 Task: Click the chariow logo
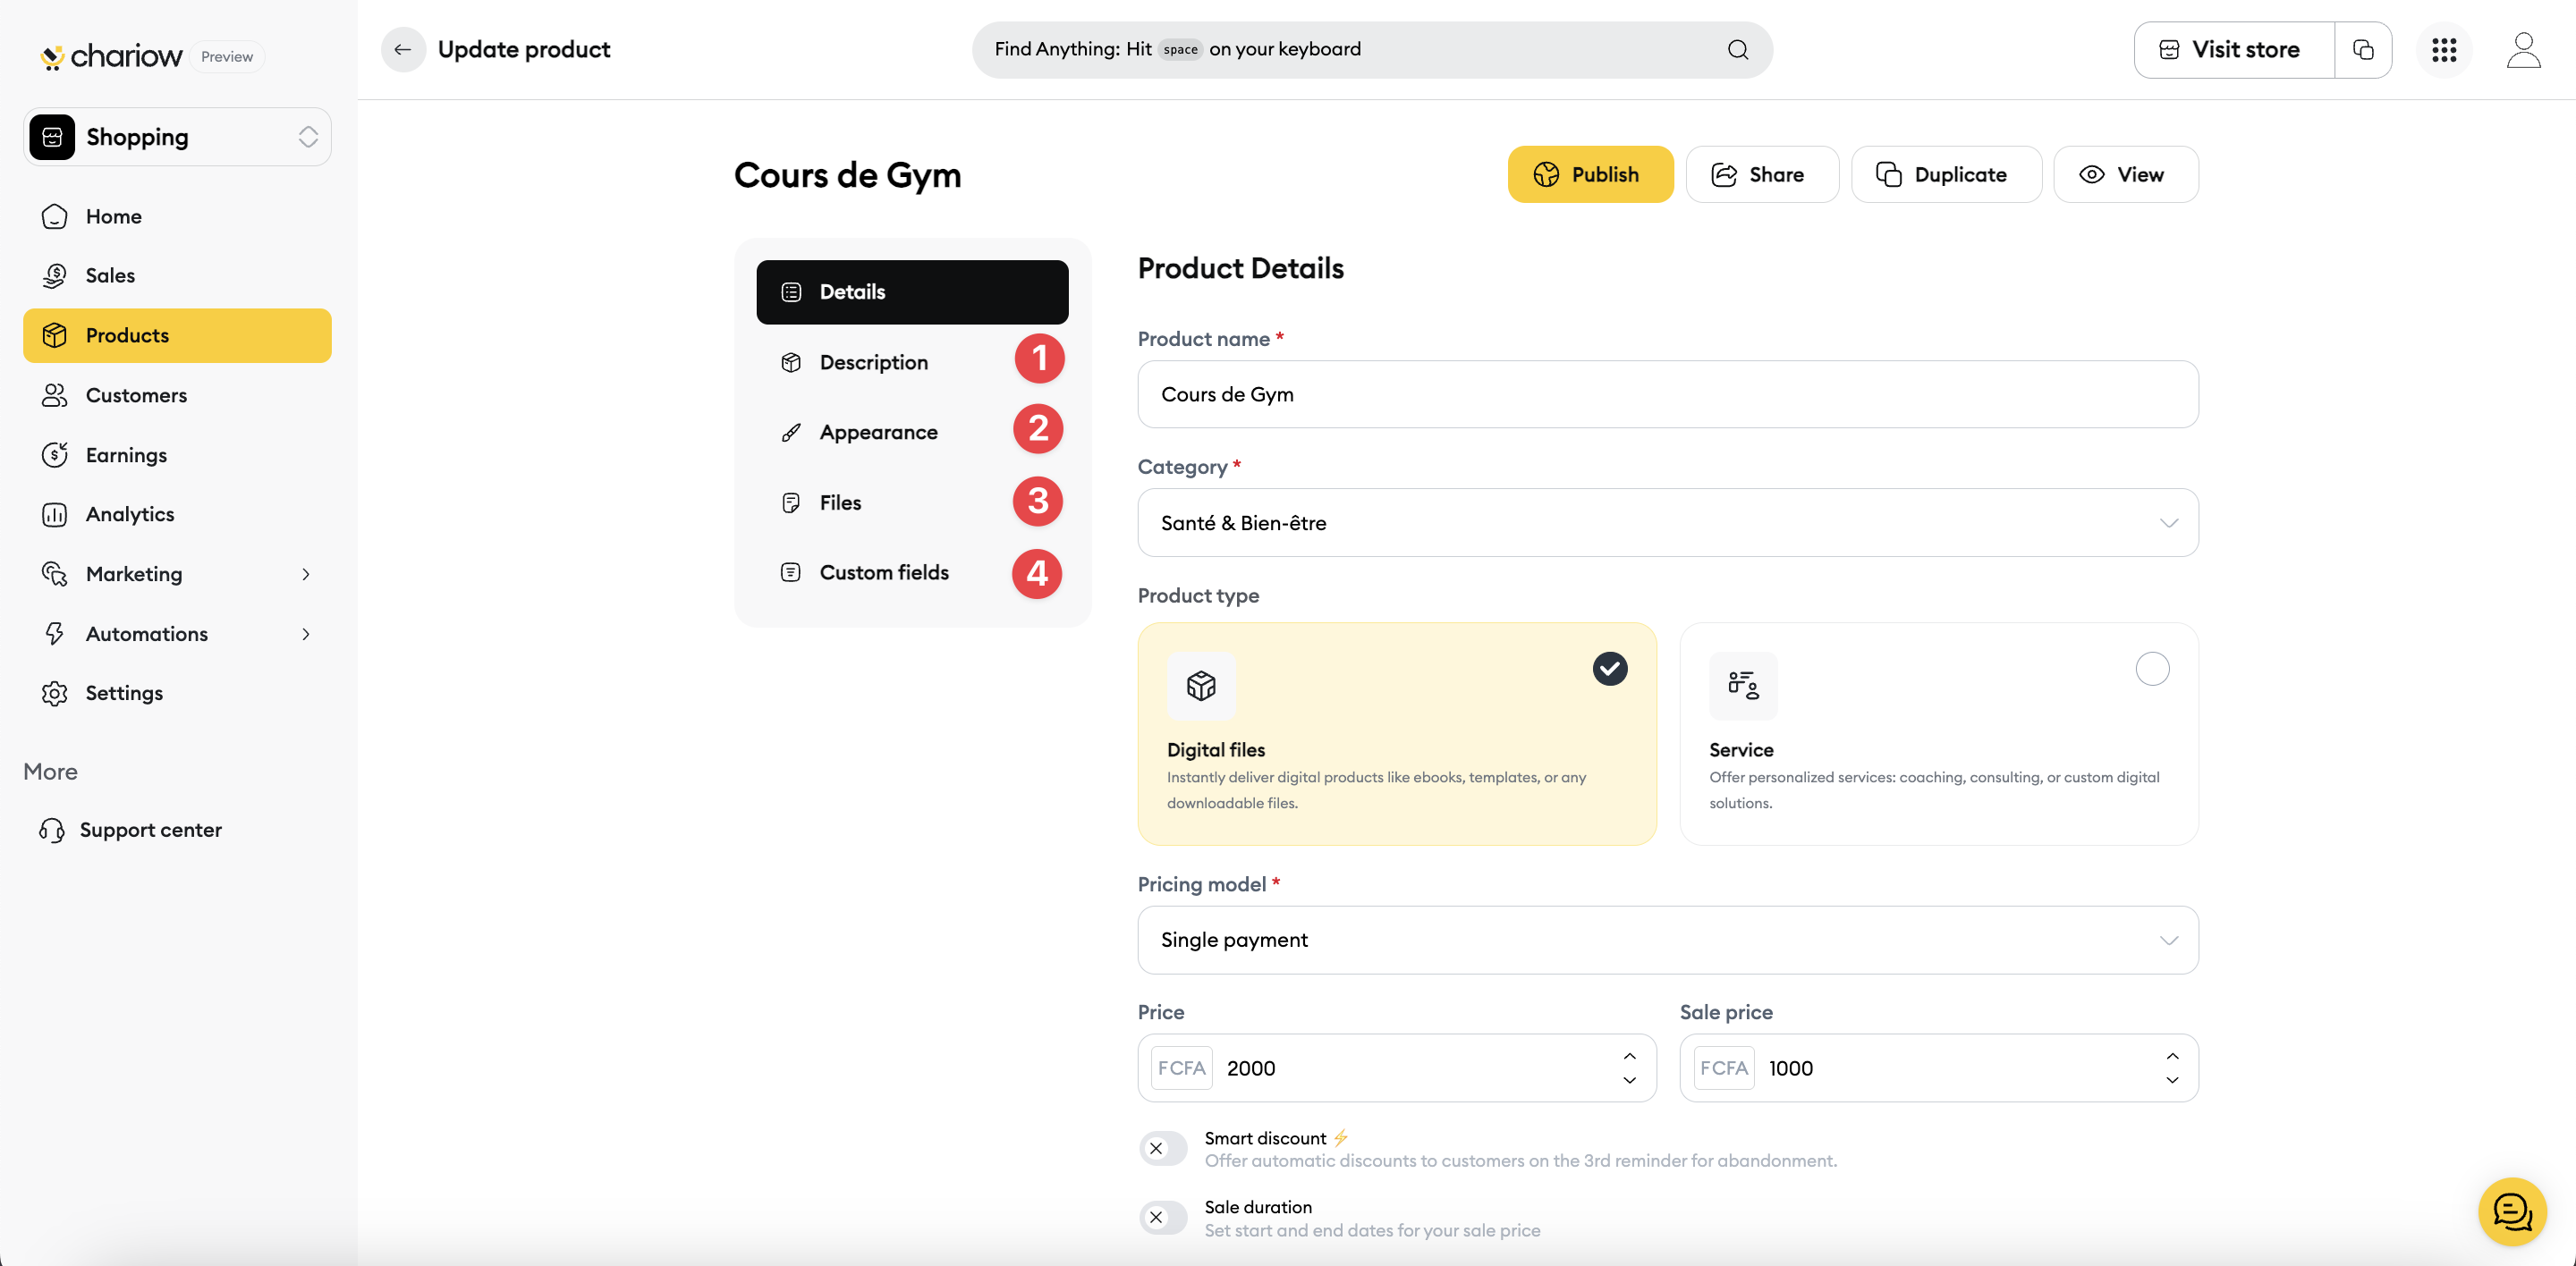point(111,56)
